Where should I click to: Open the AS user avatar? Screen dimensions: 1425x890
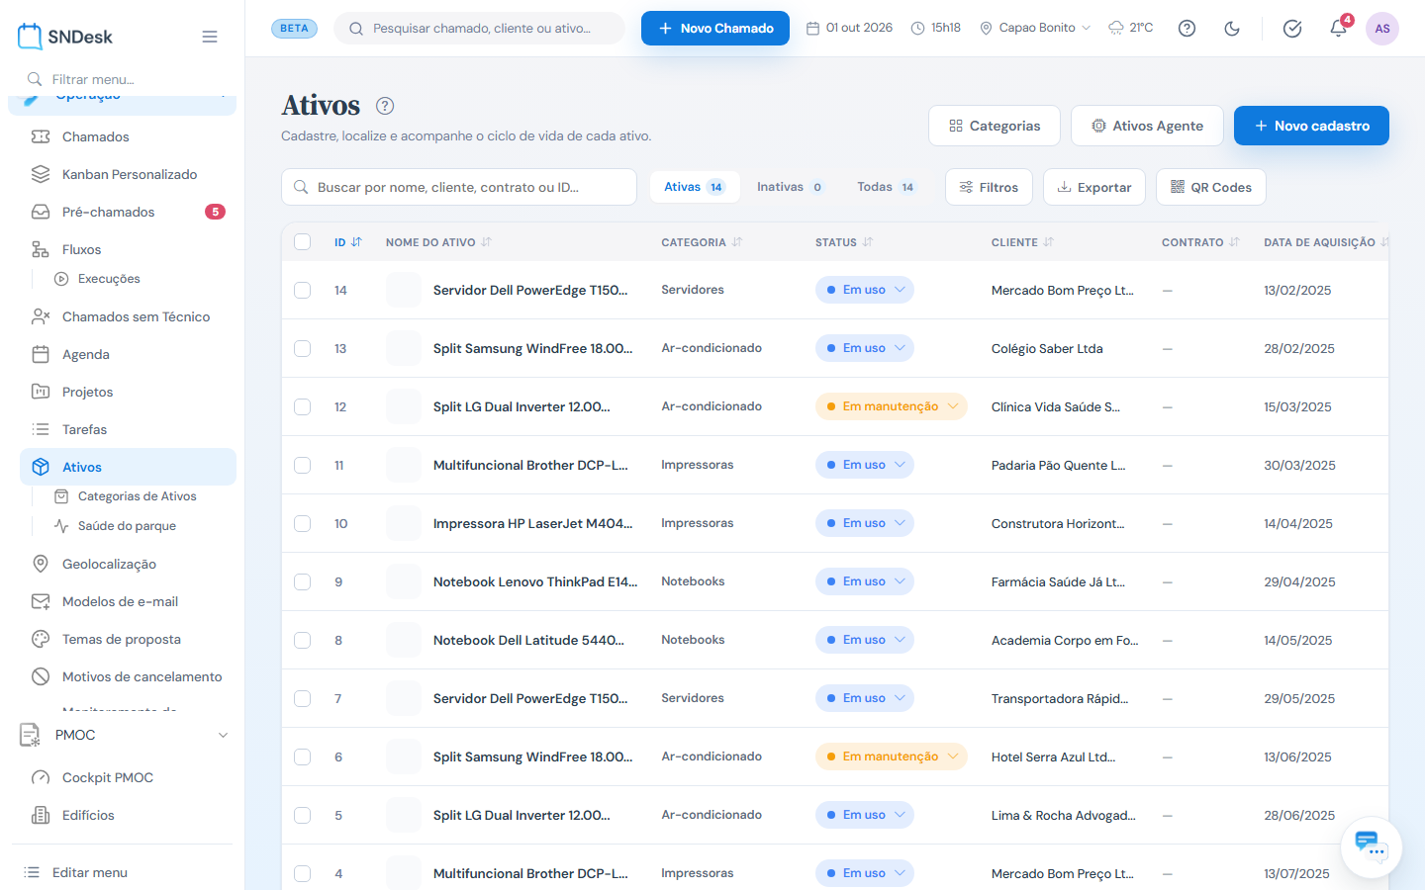coord(1382,28)
